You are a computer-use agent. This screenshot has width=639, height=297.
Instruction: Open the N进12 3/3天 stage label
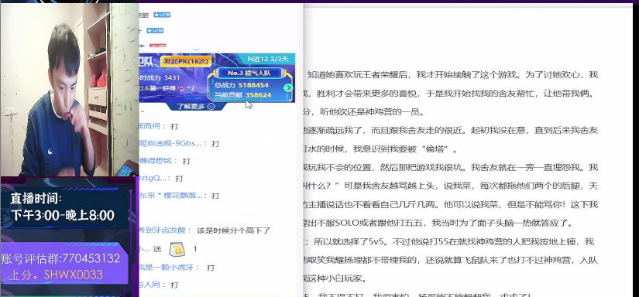(268, 59)
